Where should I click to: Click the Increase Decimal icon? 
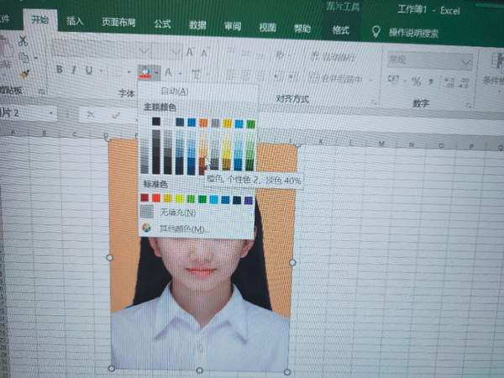(449, 82)
